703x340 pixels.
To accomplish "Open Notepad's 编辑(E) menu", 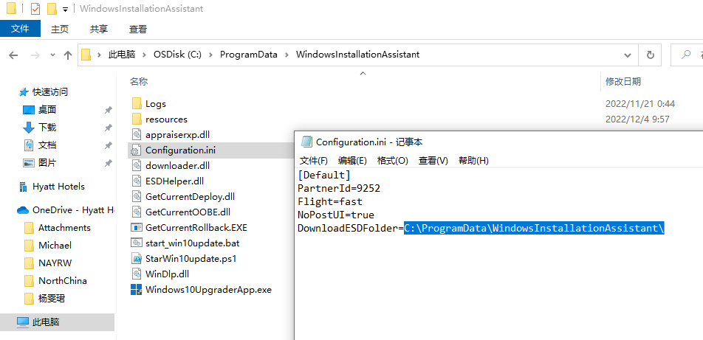I will coord(352,161).
